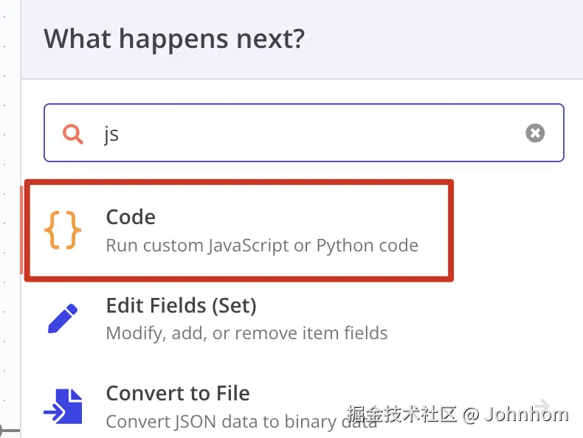Pick the Convert to File title
The height and width of the screenshot is (438, 583).
coord(178,393)
